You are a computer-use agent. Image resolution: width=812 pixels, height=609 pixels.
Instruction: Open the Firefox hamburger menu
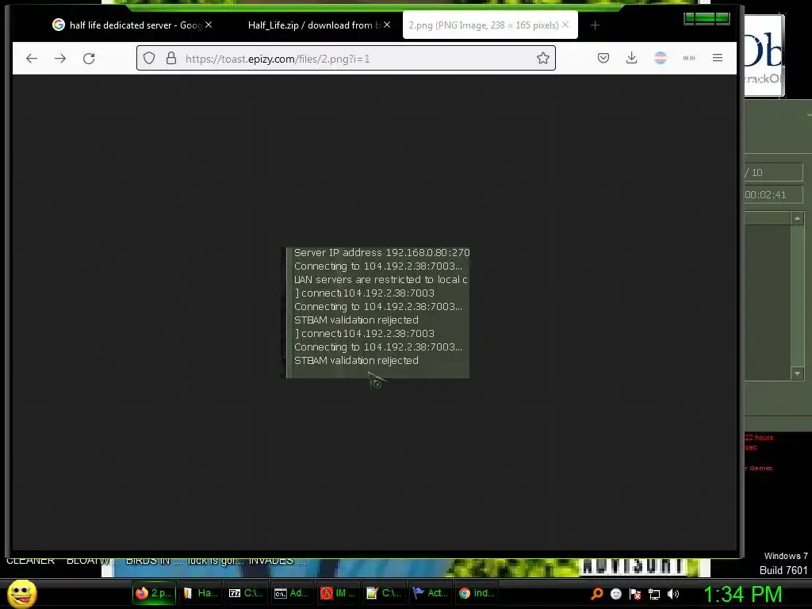717,58
